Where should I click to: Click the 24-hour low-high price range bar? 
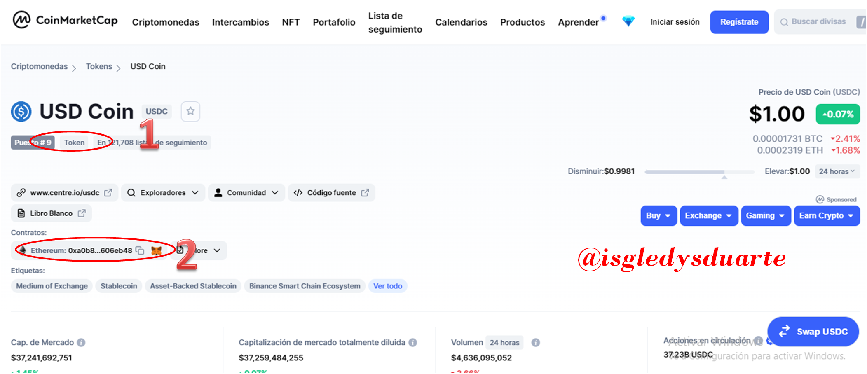[x=699, y=172]
